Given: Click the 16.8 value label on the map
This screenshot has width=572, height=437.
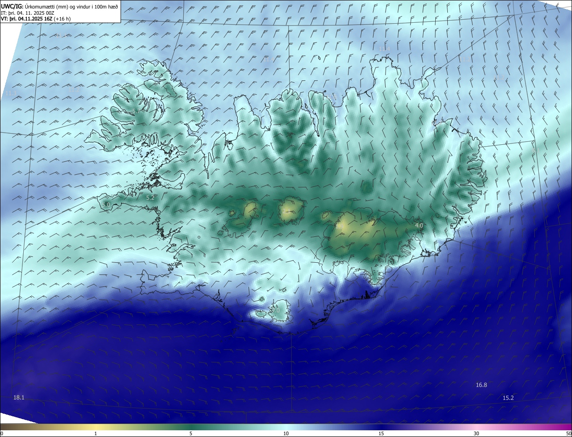Looking at the screenshot, I should click(481, 385).
